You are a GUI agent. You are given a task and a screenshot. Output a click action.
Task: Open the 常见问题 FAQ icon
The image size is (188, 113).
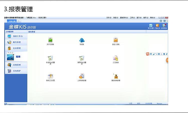[151, 26]
